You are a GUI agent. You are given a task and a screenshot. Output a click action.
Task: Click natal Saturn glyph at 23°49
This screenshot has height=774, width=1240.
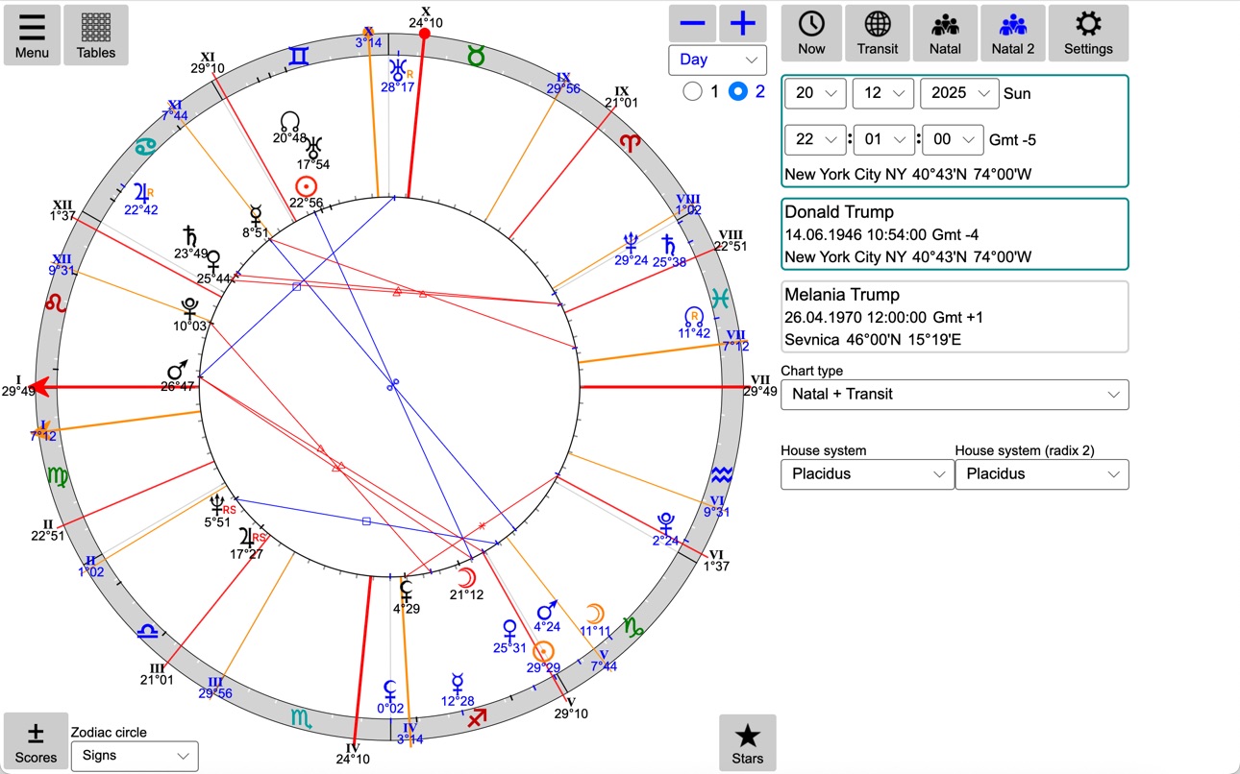[x=190, y=236]
